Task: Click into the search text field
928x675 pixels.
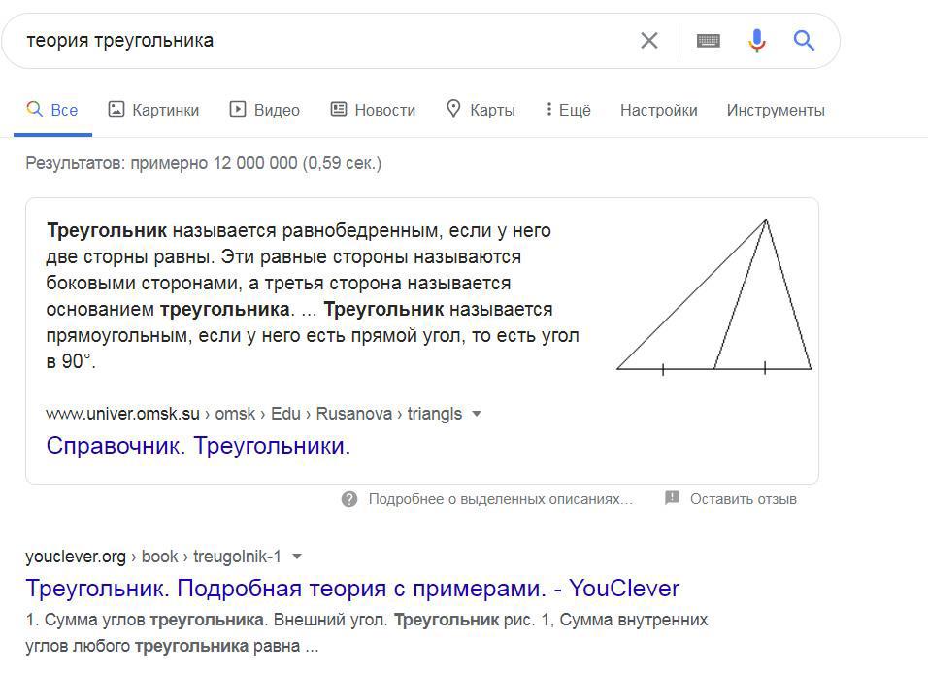Action: pyautogui.click(x=320, y=41)
